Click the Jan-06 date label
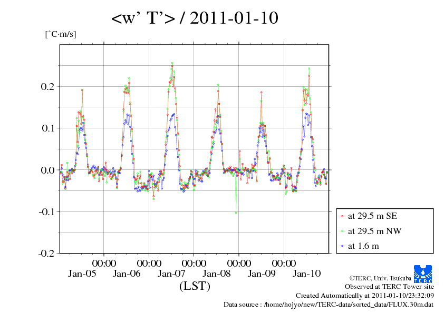Viewport: 444px width, 313px height. pyautogui.click(x=127, y=274)
